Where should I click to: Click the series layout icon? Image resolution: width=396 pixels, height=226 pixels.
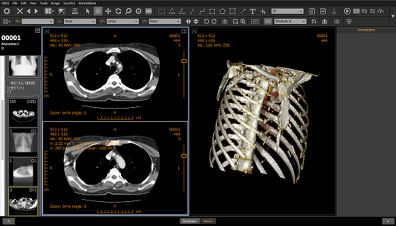click(62, 11)
